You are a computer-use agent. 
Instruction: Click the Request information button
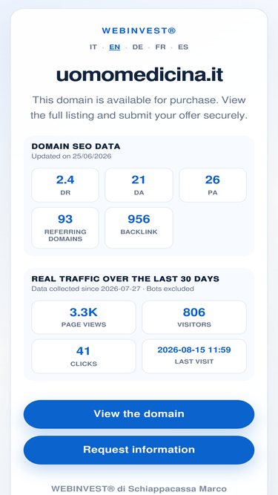coord(139,450)
